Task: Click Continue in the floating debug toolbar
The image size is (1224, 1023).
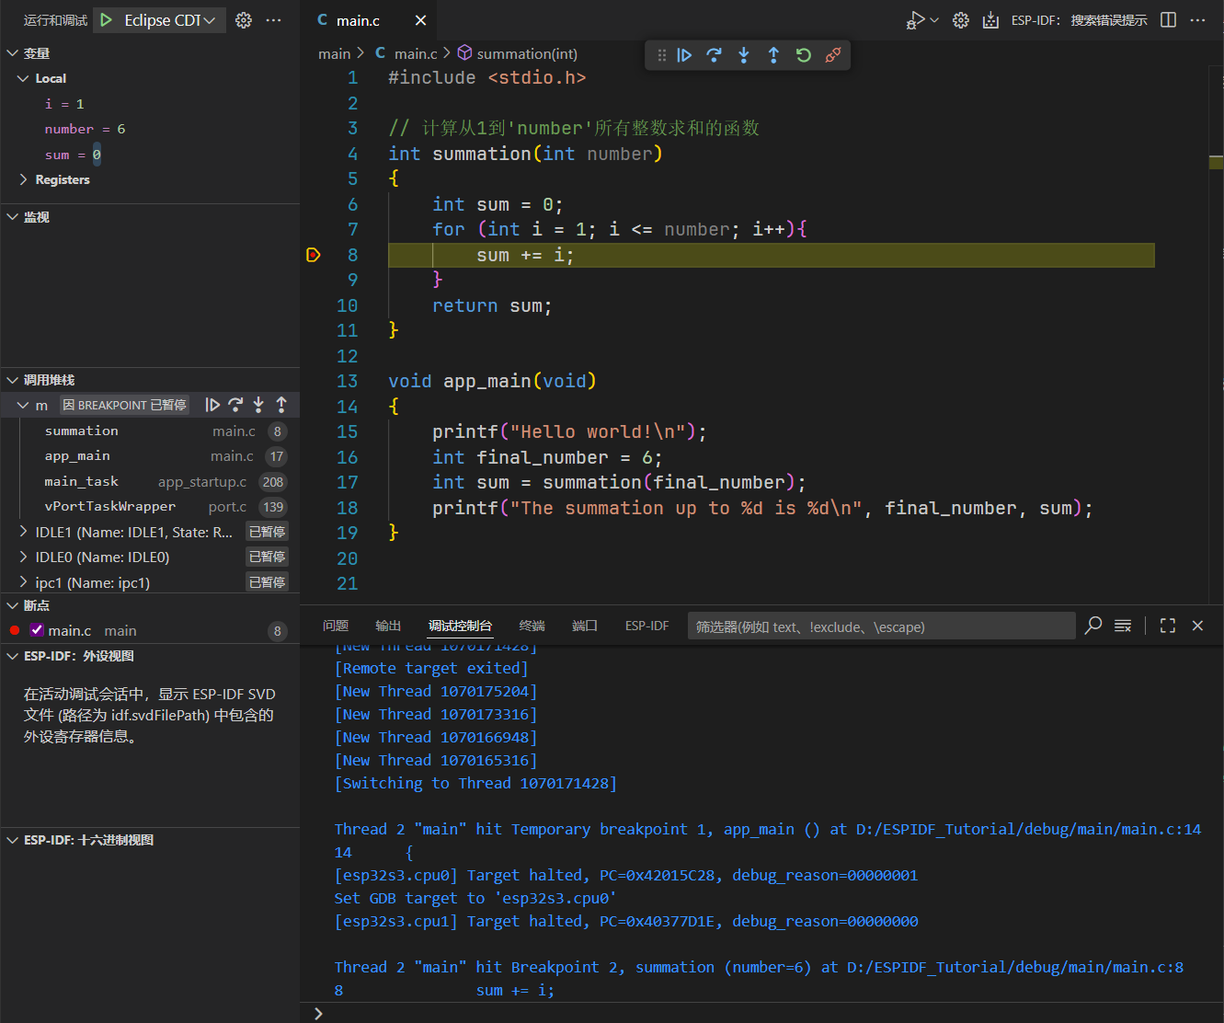Action: 684,55
